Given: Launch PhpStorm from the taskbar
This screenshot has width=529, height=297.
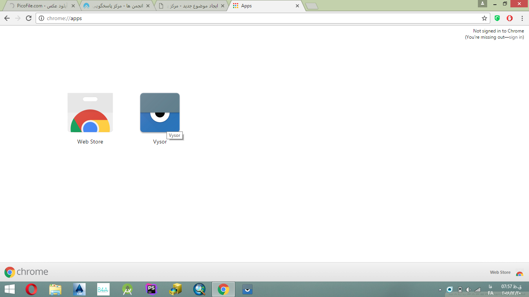Looking at the screenshot, I should click(151, 289).
